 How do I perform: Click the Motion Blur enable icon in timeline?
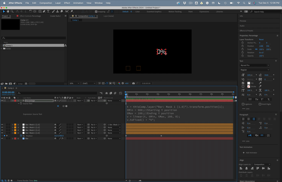tap(115, 93)
